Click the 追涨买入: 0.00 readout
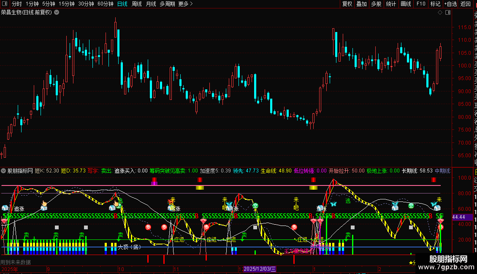This screenshot has height=274, width=477. pos(131,171)
